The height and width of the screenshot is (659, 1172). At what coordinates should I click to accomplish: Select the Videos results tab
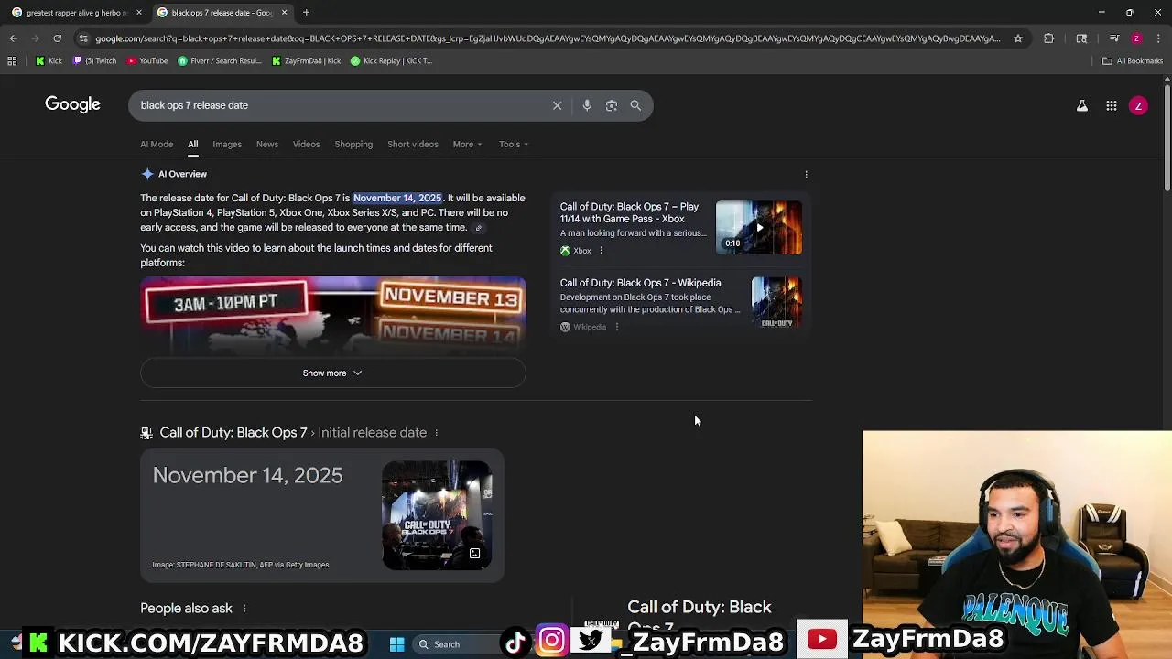[306, 144]
